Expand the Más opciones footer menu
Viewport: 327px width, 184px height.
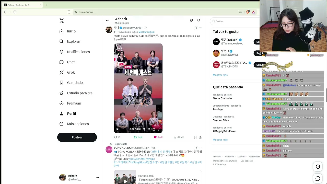[x=248, y=161]
